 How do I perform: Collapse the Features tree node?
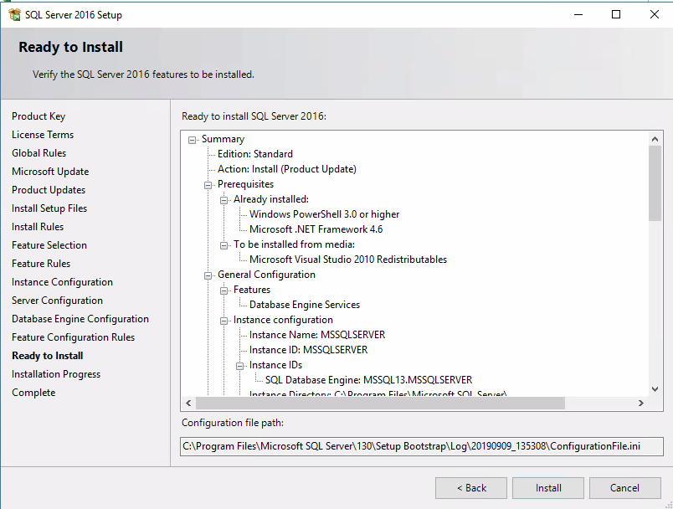(223, 289)
